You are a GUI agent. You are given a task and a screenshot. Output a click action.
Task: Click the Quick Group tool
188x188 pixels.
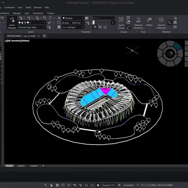pyautogui.click(x=121, y=23)
